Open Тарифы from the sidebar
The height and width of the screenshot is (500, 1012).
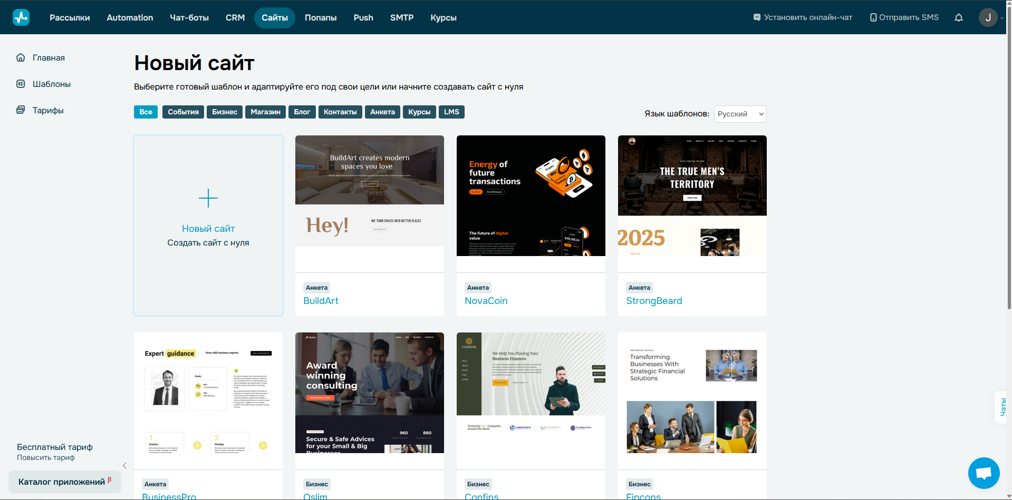tap(47, 110)
